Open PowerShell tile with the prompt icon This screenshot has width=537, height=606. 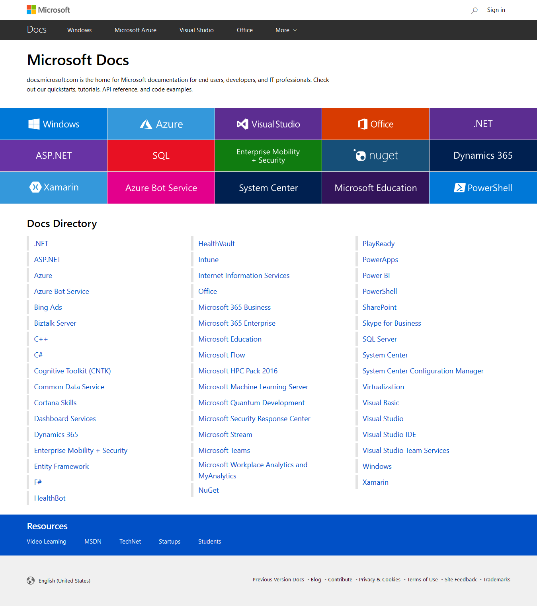459,187
